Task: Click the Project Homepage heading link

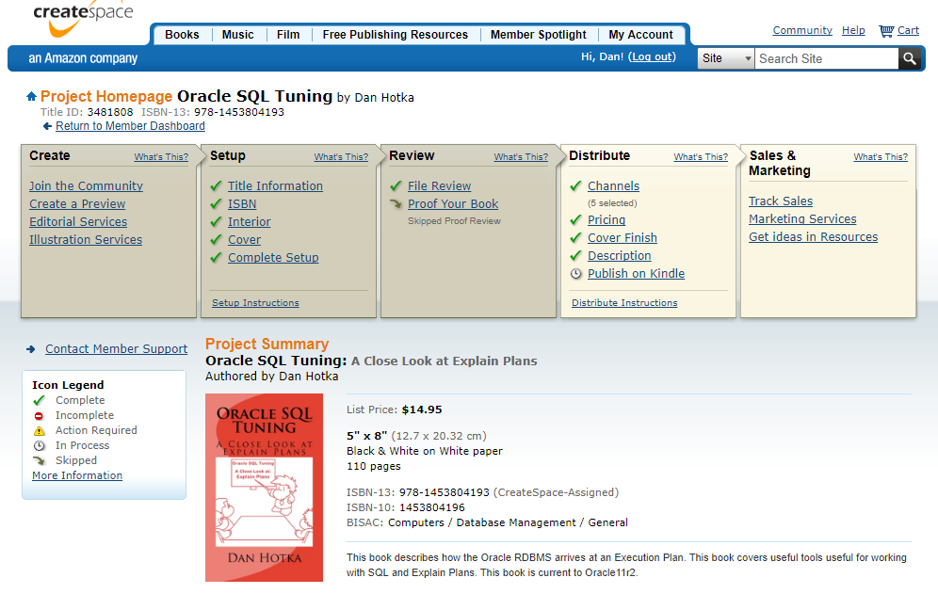Action: [x=105, y=96]
